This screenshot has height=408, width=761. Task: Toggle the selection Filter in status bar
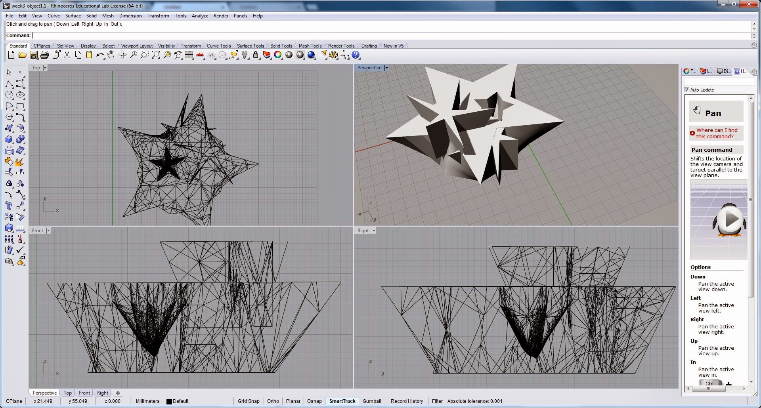[x=437, y=401]
